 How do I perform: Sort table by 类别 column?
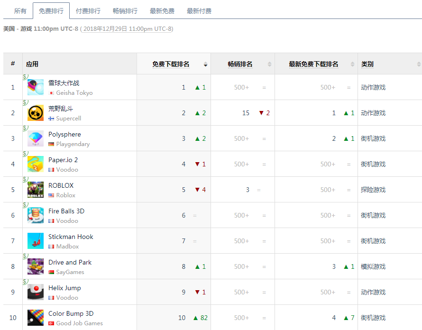click(418, 64)
